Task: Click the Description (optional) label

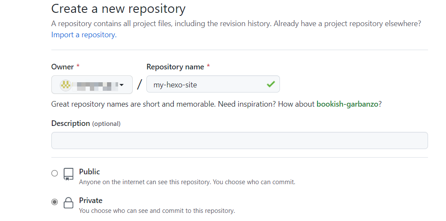Action: click(x=86, y=123)
